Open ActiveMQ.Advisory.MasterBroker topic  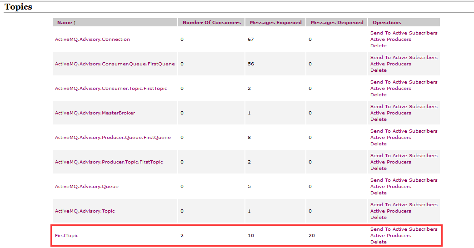point(95,113)
